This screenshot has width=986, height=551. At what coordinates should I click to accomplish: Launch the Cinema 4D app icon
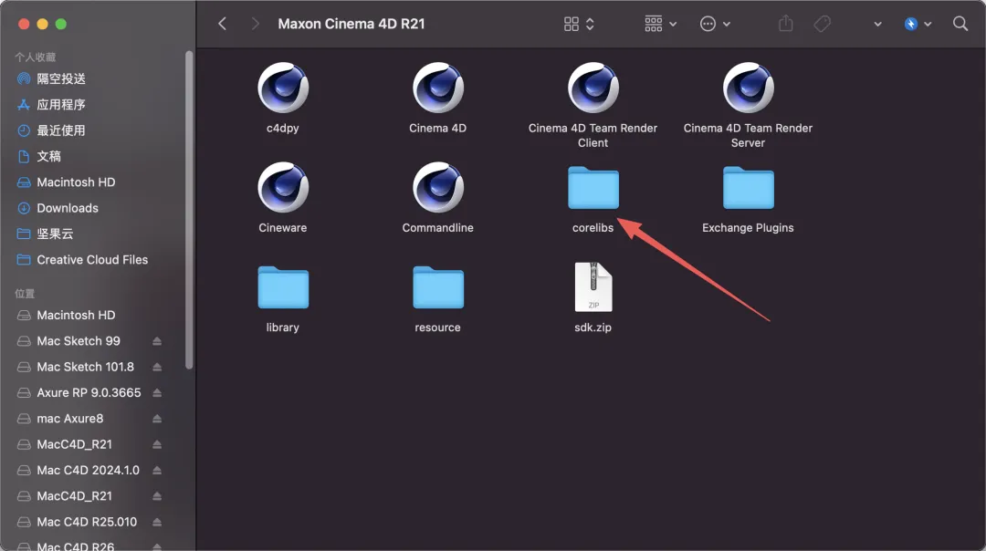(x=437, y=88)
